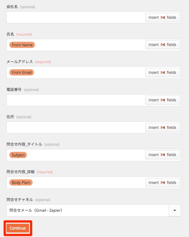This screenshot has width=189, height=237.
Task: Click Gmail icon in 会社名 insert button
Action: pos(163,17)
